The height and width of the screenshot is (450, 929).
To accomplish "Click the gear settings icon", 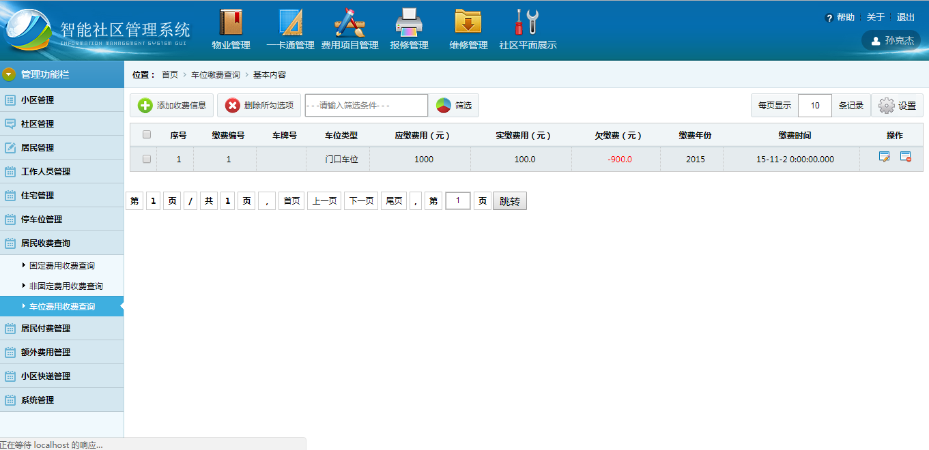I will (886, 106).
